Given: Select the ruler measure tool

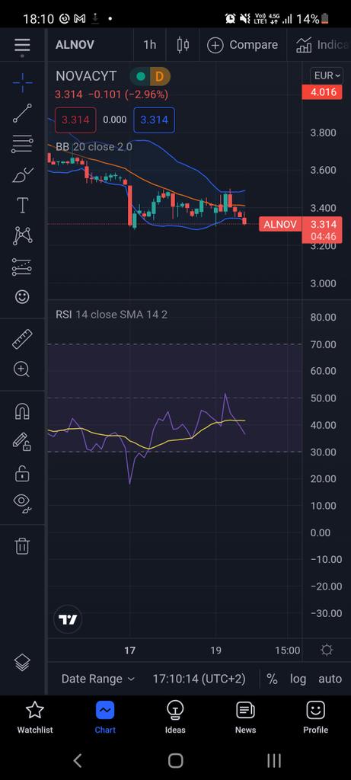Looking at the screenshot, I should click(22, 339).
